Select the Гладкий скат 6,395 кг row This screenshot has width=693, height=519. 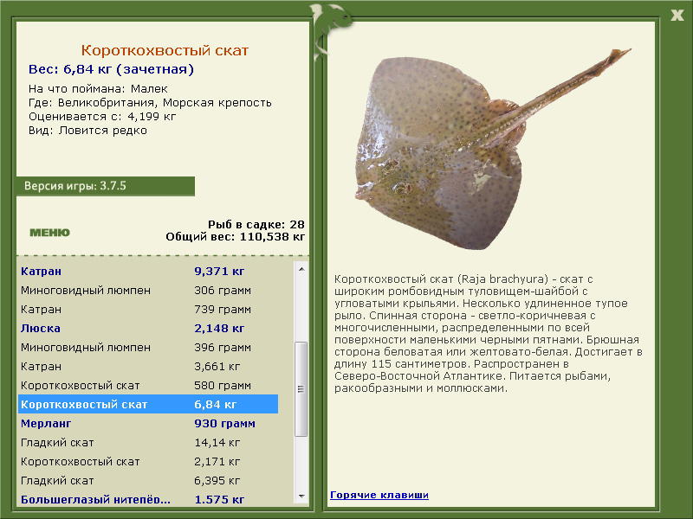[x=148, y=480]
